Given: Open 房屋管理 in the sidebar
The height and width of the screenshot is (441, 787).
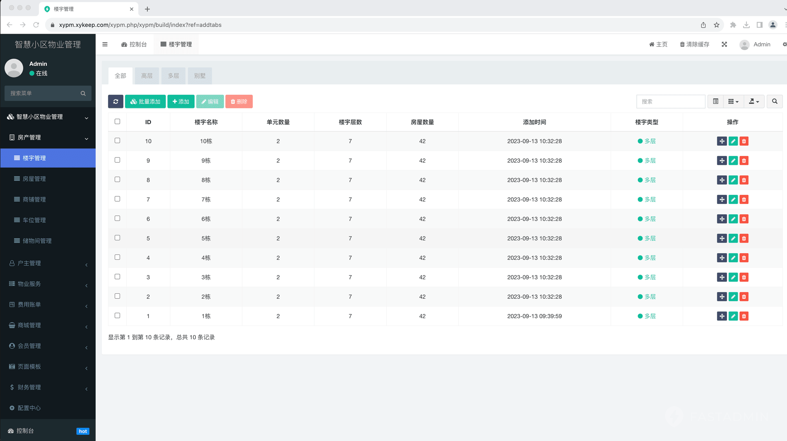Looking at the screenshot, I should (x=34, y=179).
